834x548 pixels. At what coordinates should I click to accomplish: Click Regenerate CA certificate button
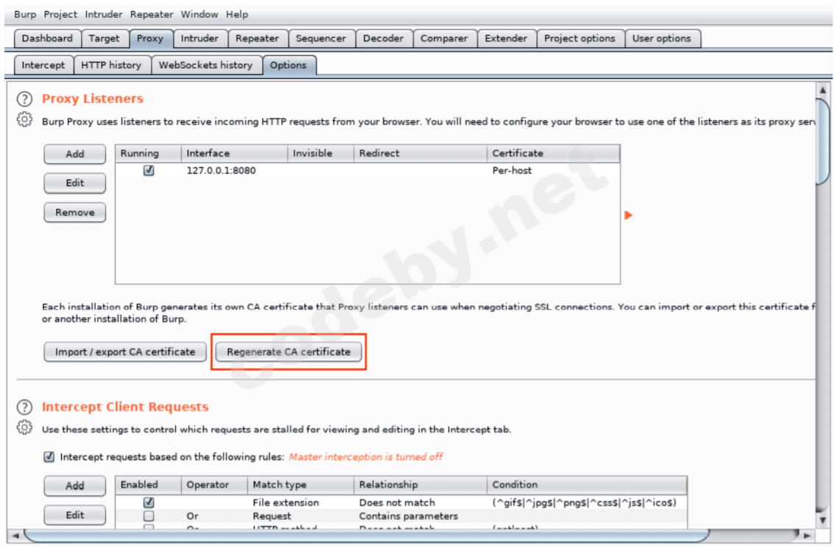[289, 352]
